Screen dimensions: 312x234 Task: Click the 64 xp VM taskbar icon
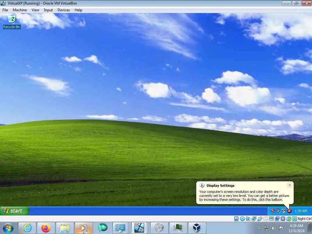point(139,228)
